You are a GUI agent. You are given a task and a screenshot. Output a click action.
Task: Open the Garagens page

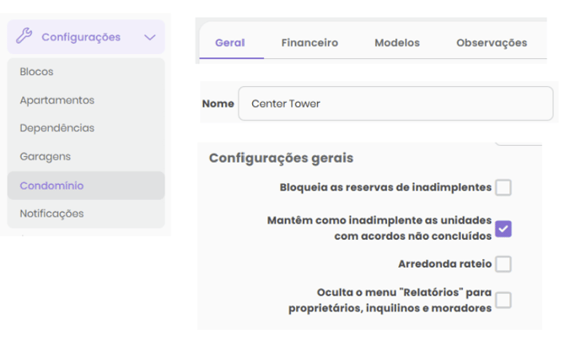[x=45, y=157]
